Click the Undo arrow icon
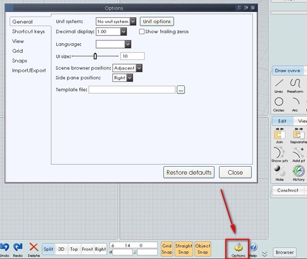This screenshot has width=307, height=259. (x=4, y=247)
